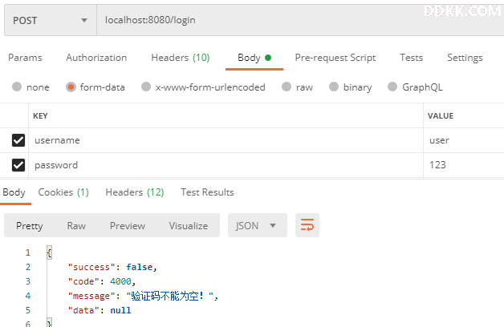504x327 pixels.
Task: Click the VALUE column header
Action: (x=441, y=116)
